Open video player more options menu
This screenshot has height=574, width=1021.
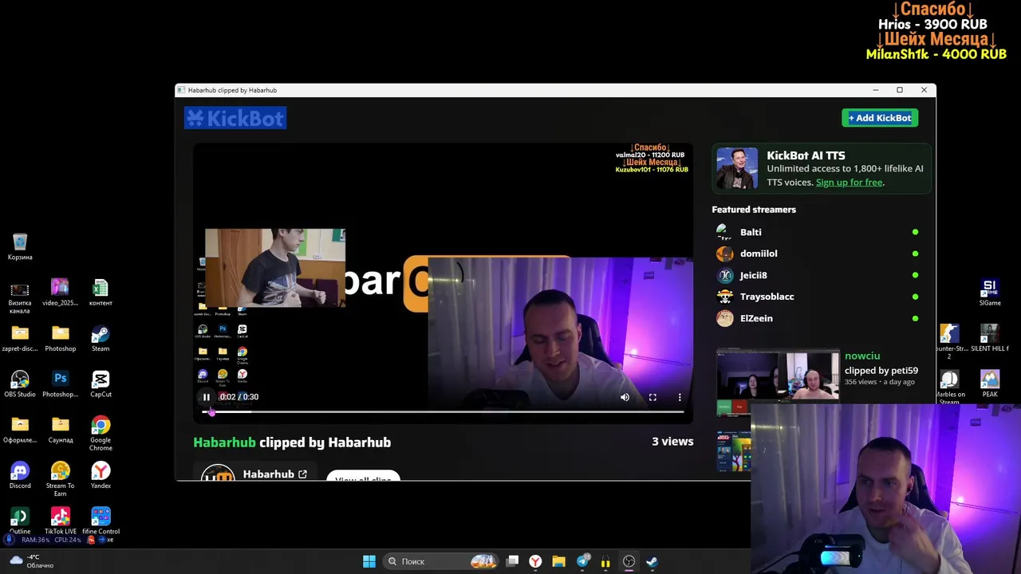click(680, 397)
